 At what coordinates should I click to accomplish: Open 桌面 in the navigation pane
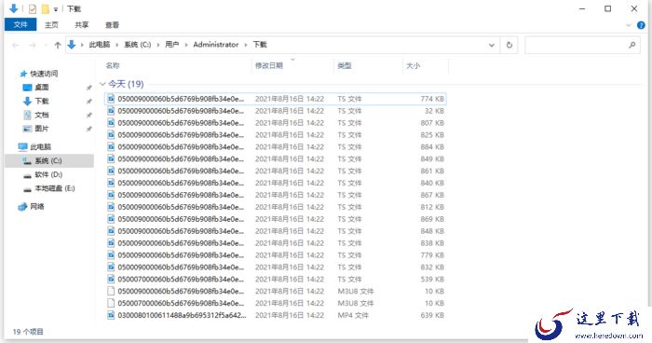coord(42,88)
